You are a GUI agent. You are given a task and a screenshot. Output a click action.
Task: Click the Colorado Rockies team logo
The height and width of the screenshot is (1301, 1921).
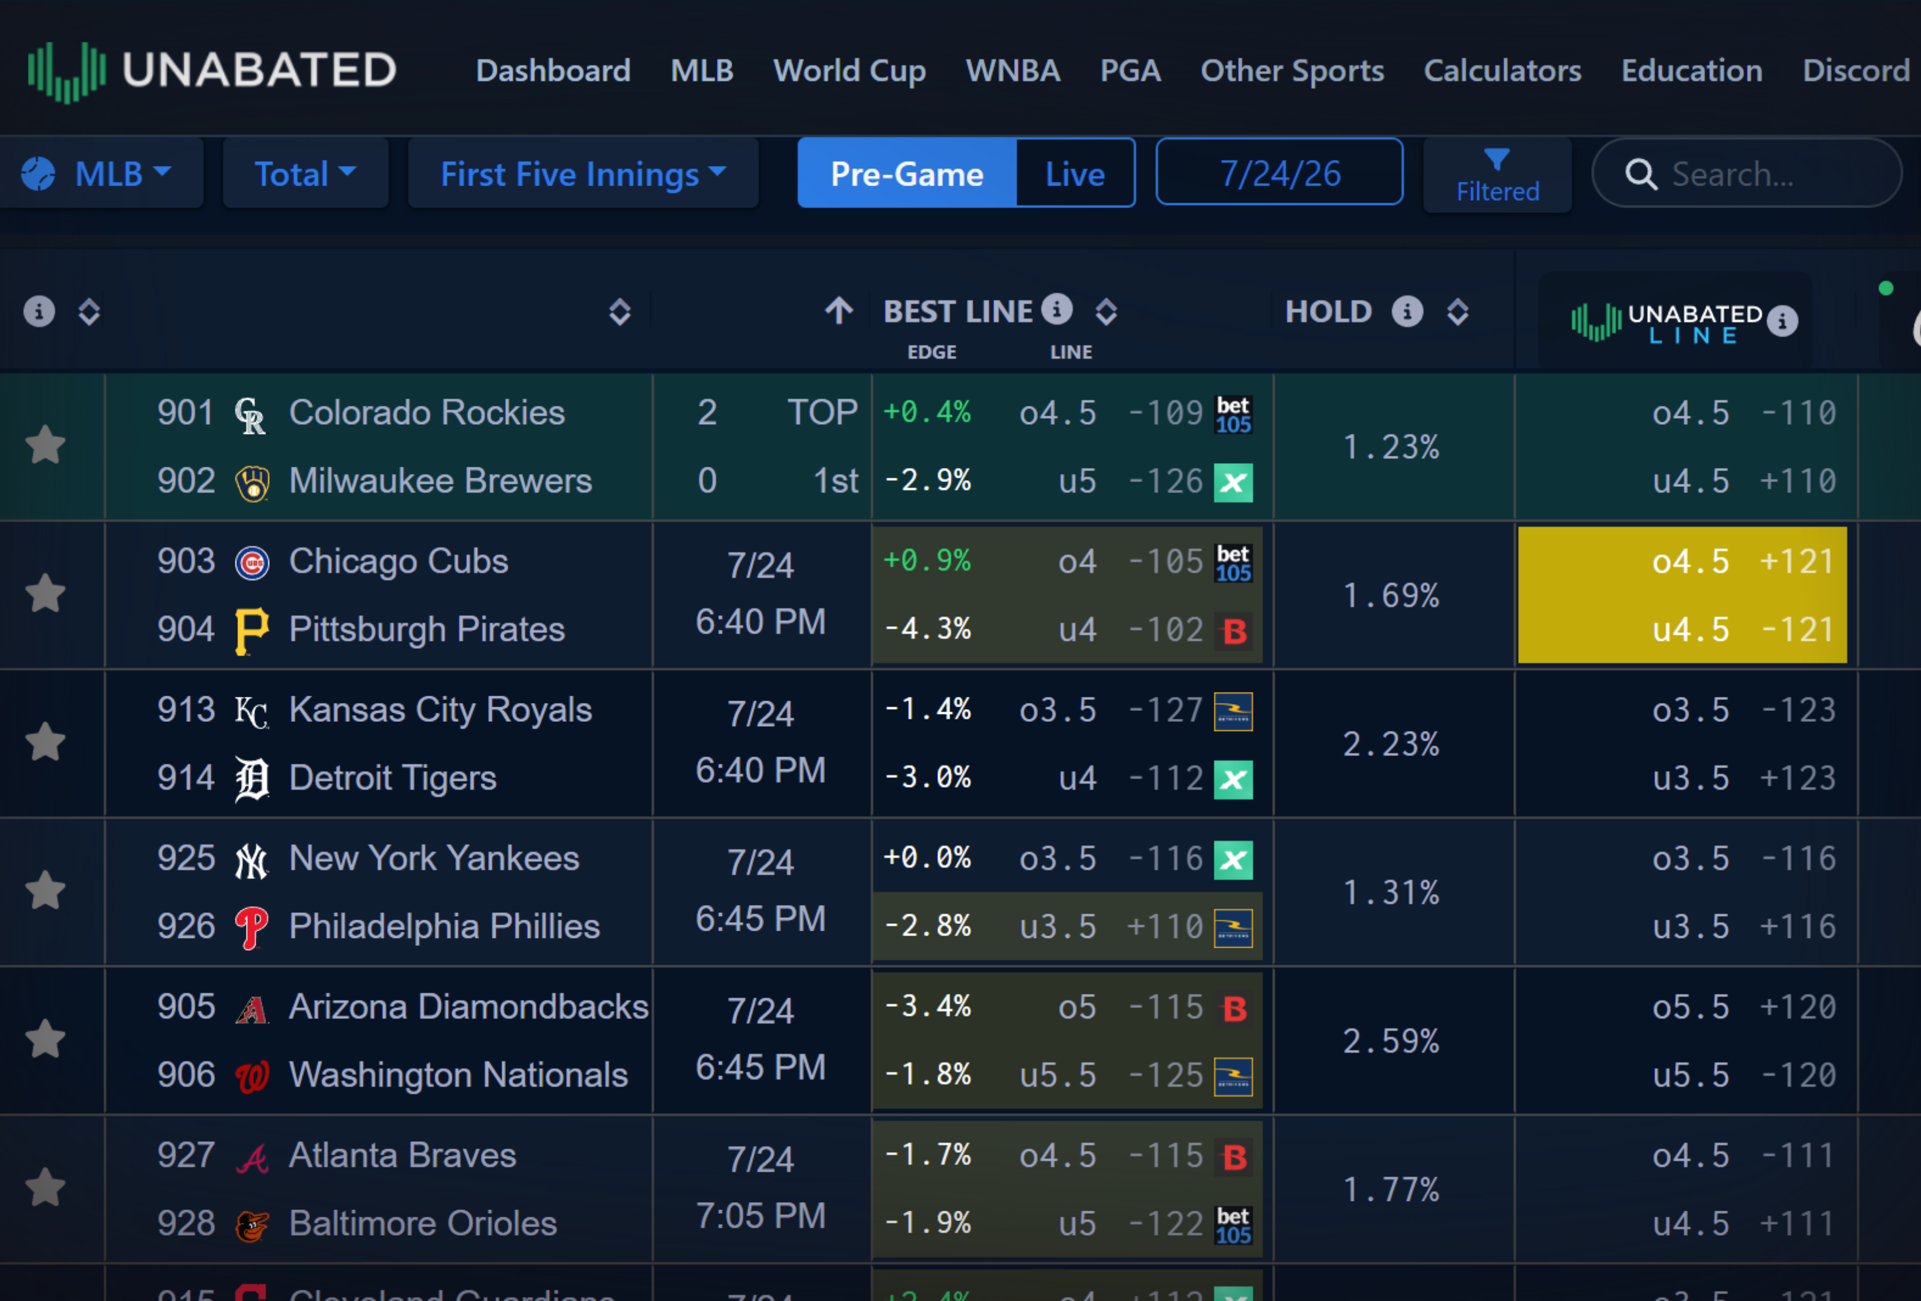pyautogui.click(x=251, y=414)
